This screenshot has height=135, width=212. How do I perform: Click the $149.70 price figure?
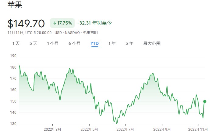tap(26, 23)
